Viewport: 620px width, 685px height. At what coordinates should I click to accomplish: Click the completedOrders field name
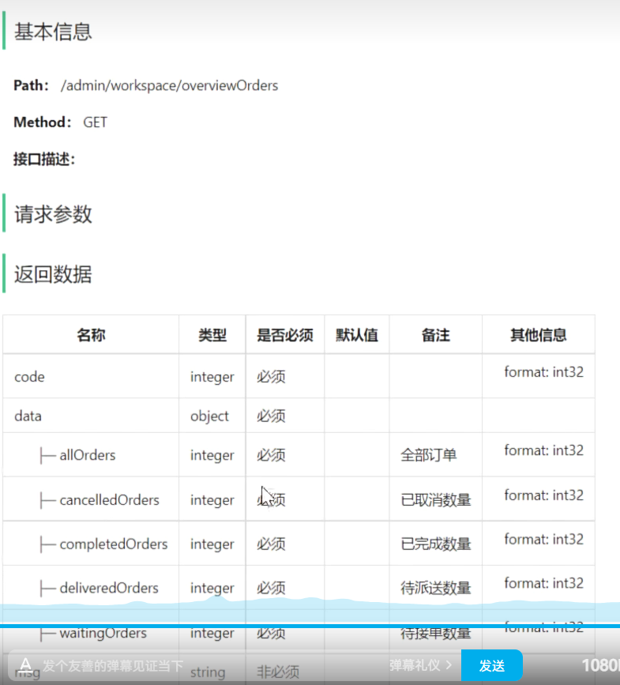click(x=114, y=544)
